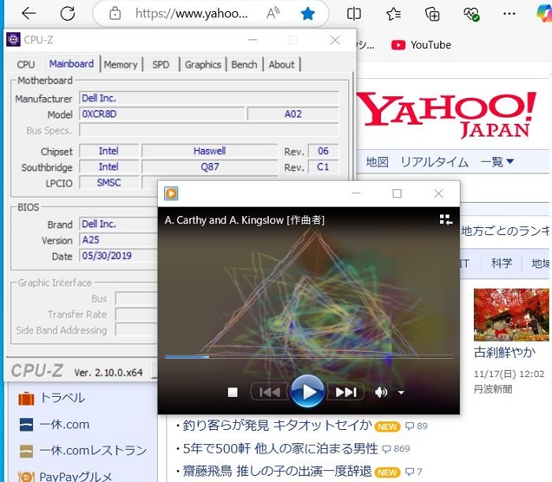Activate the Read aloud icon in the address bar

(273, 13)
